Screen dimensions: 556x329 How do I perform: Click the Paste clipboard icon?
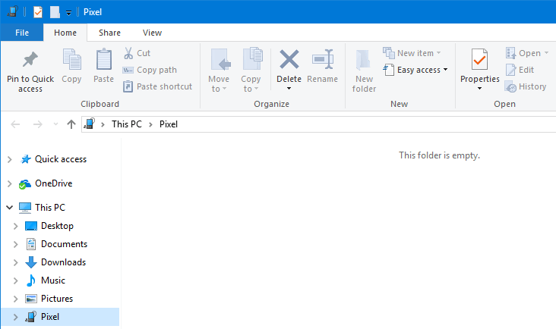pyautogui.click(x=103, y=59)
